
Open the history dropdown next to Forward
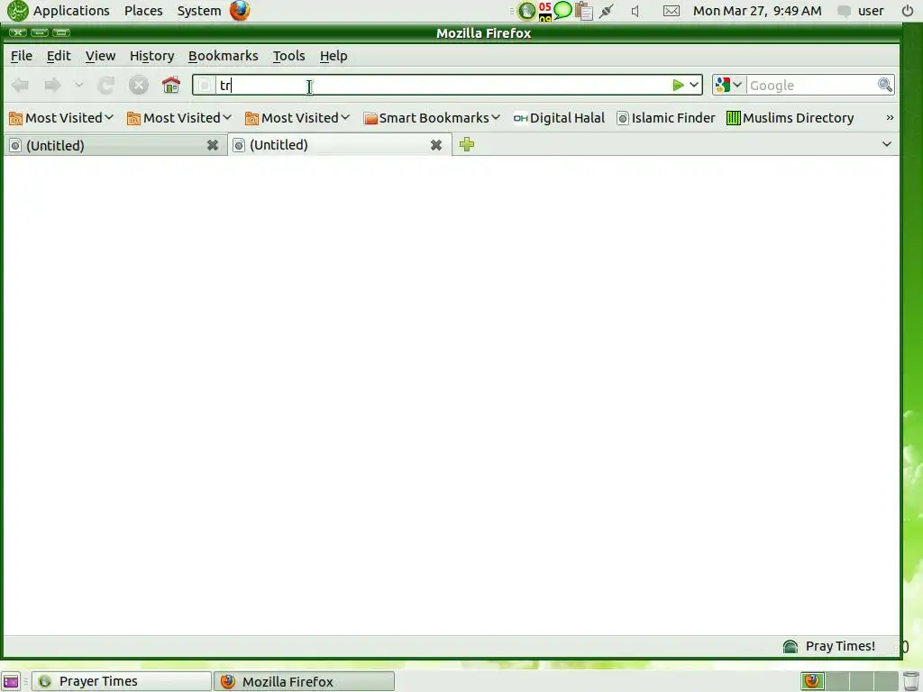(79, 86)
